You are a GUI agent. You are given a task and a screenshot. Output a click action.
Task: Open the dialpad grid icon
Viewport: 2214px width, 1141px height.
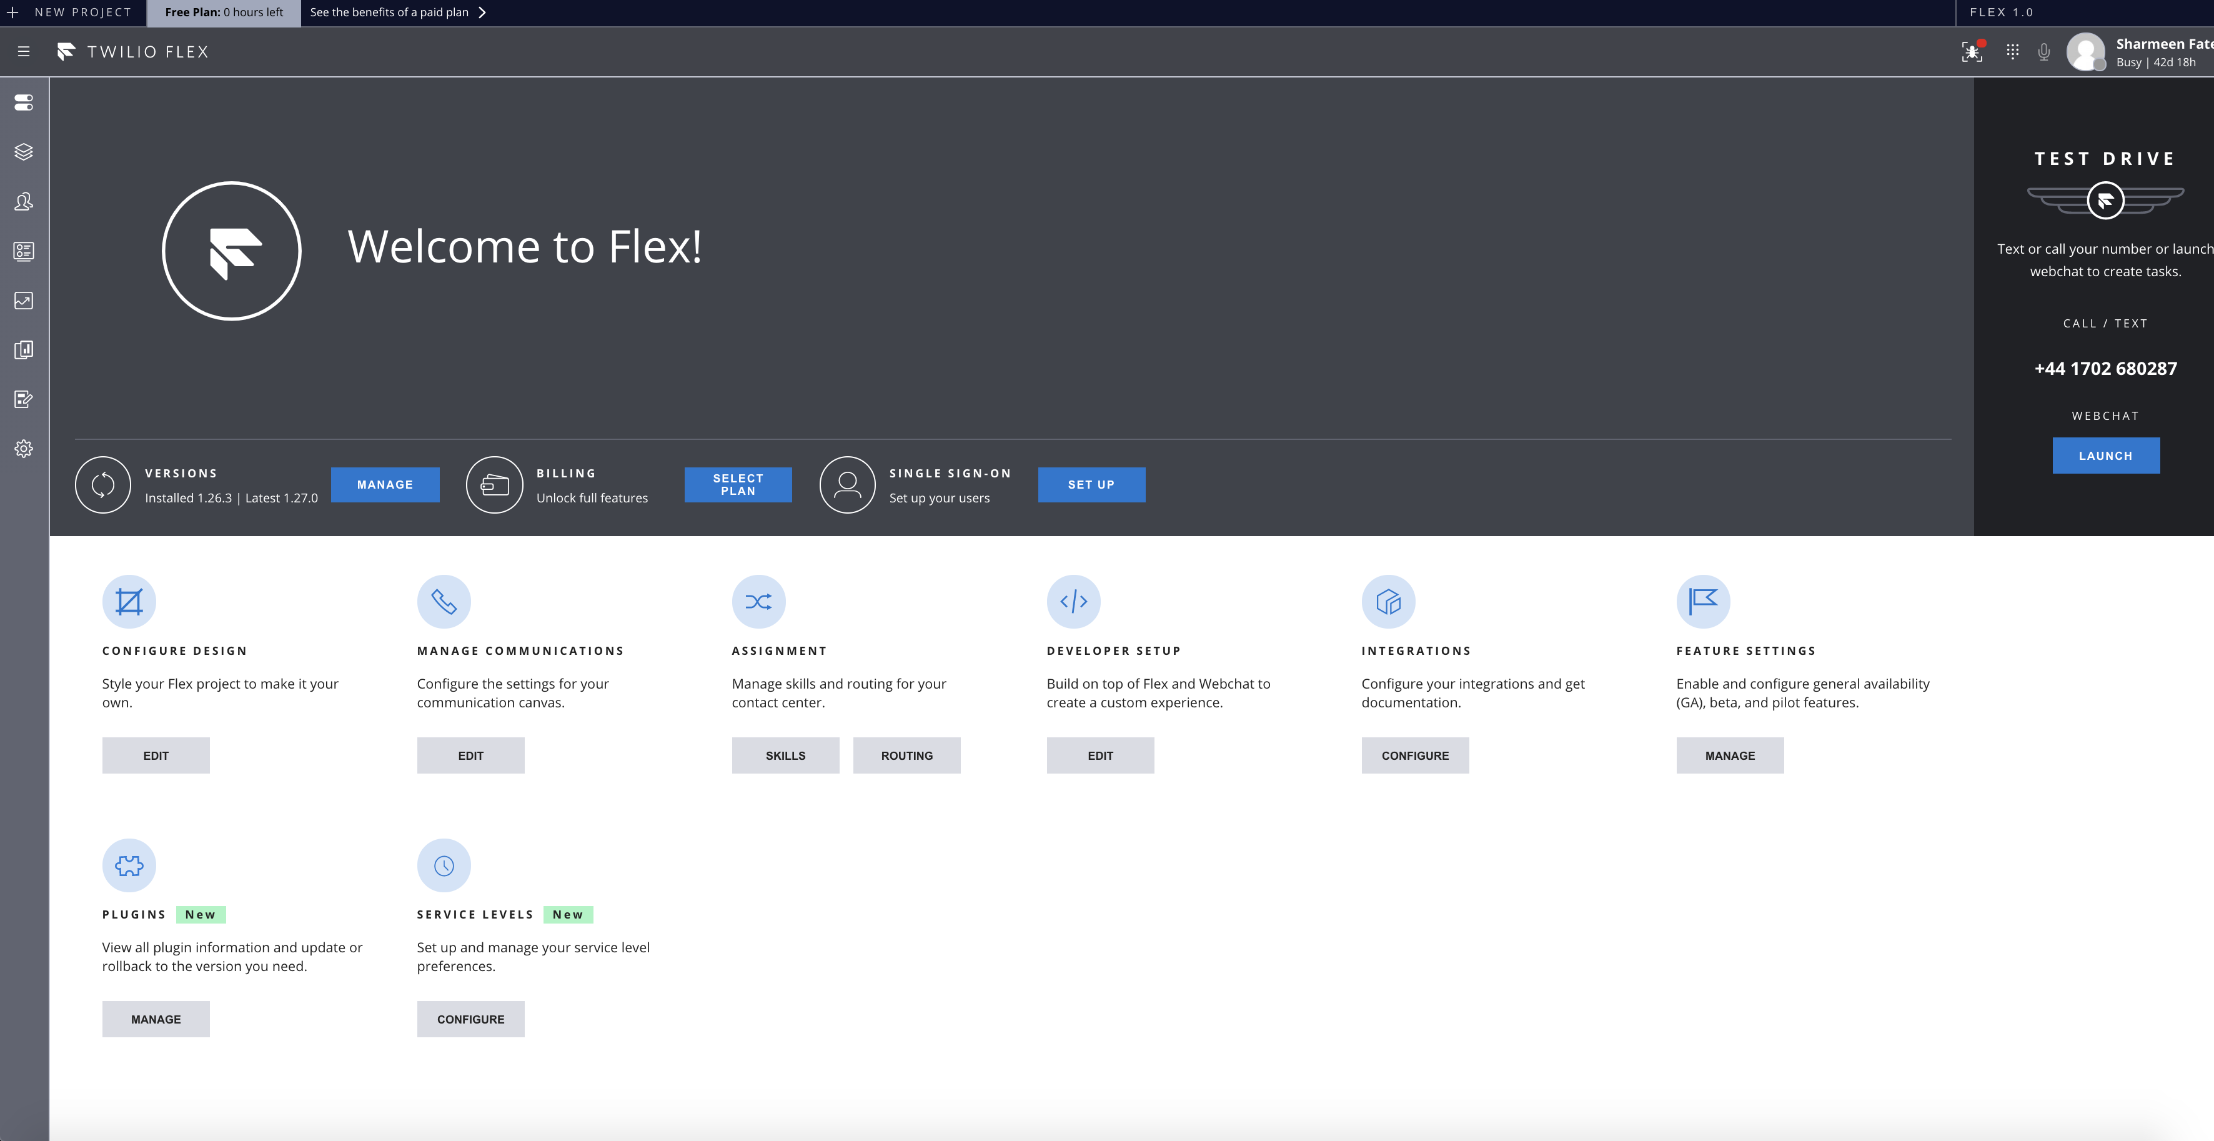tap(2012, 52)
